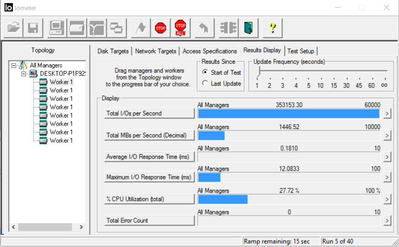Click the Start Tests green flag icon
399x247 pixels.
(141, 28)
